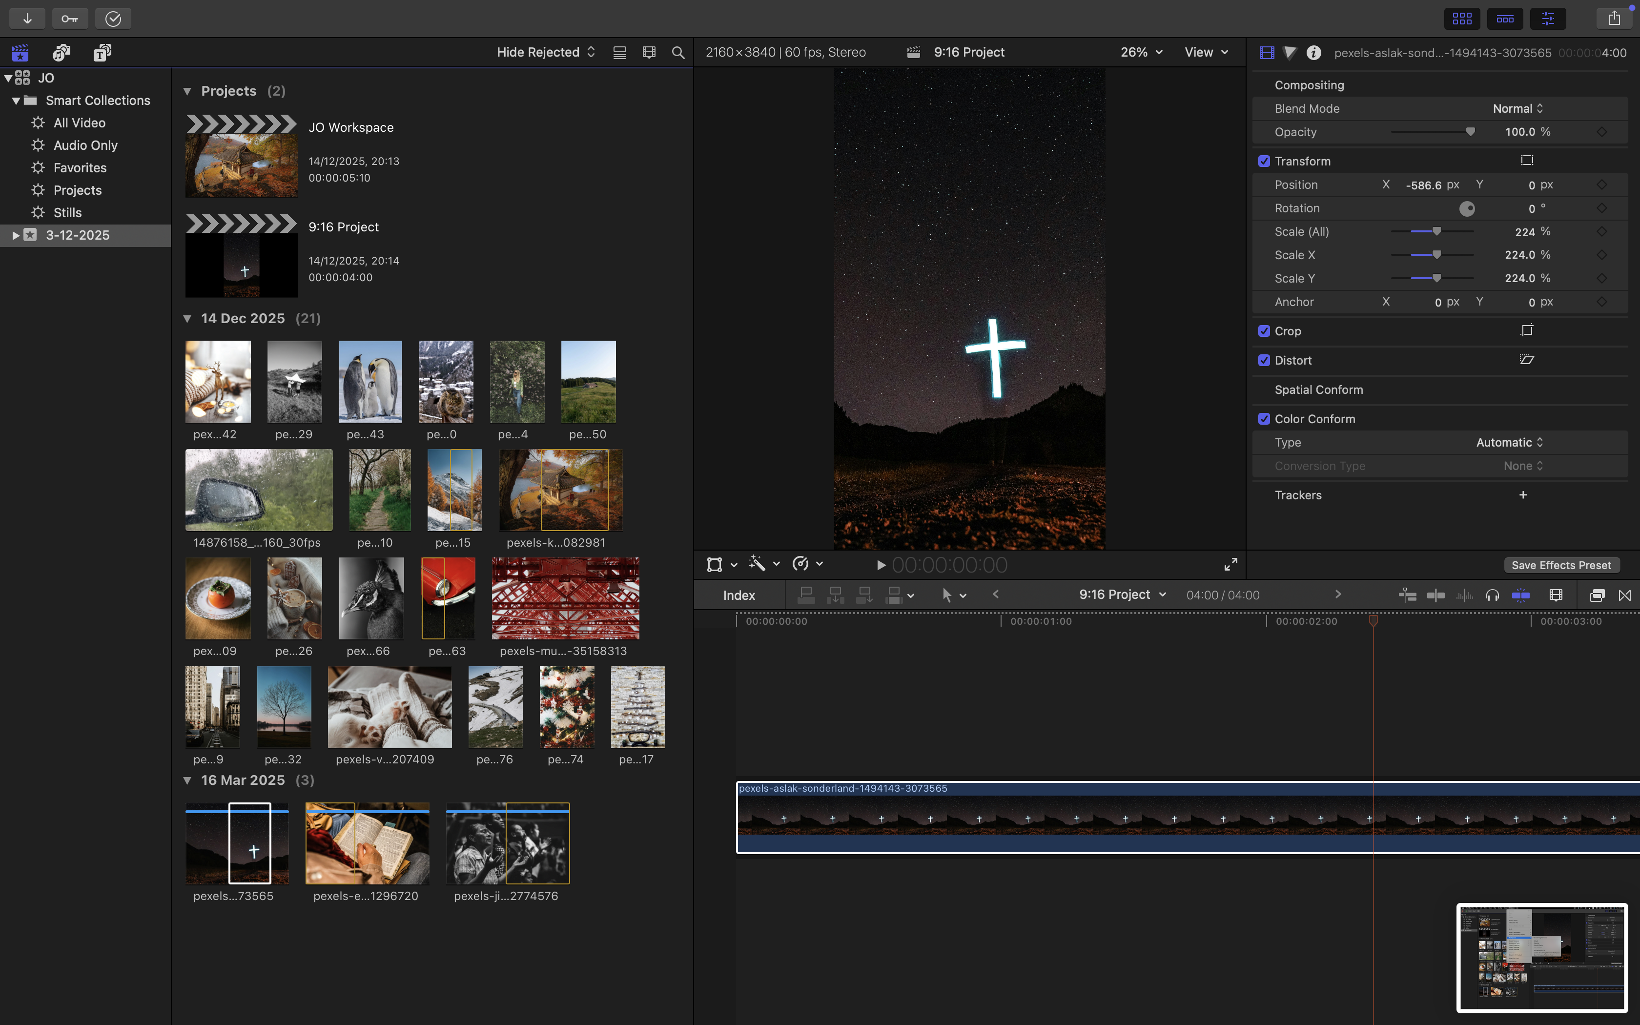
Task: Click the Share export icon
Action: click(1614, 19)
